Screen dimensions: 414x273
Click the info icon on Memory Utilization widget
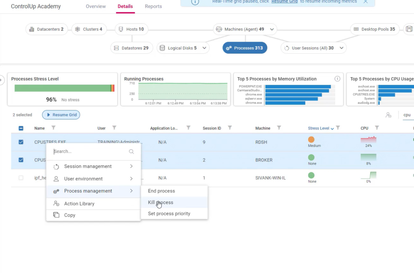pyautogui.click(x=337, y=79)
